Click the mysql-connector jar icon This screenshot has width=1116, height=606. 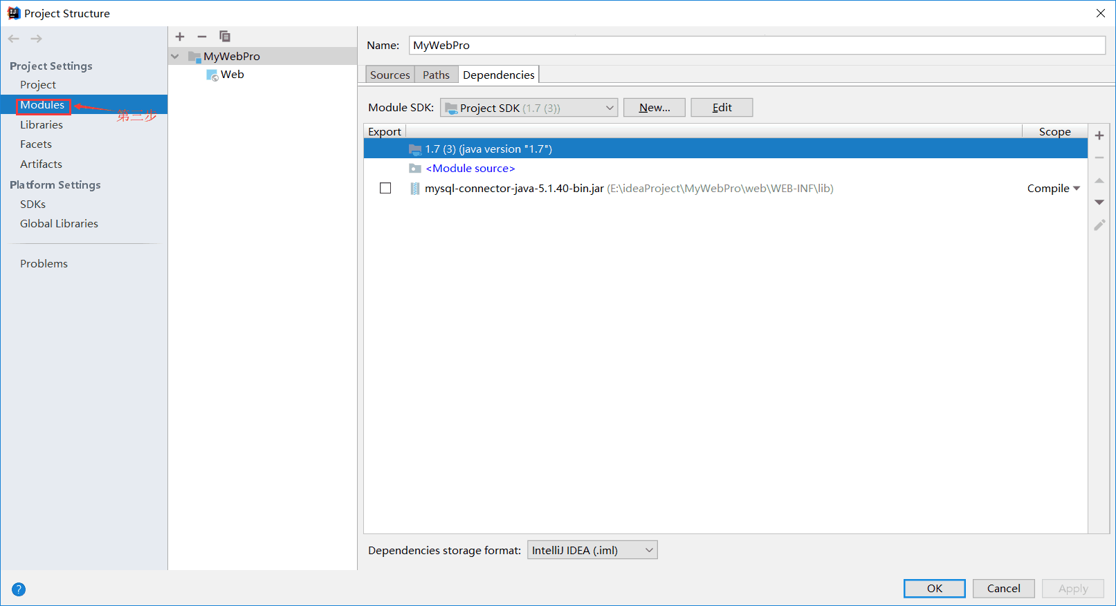pyautogui.click(x=415, y=189)
